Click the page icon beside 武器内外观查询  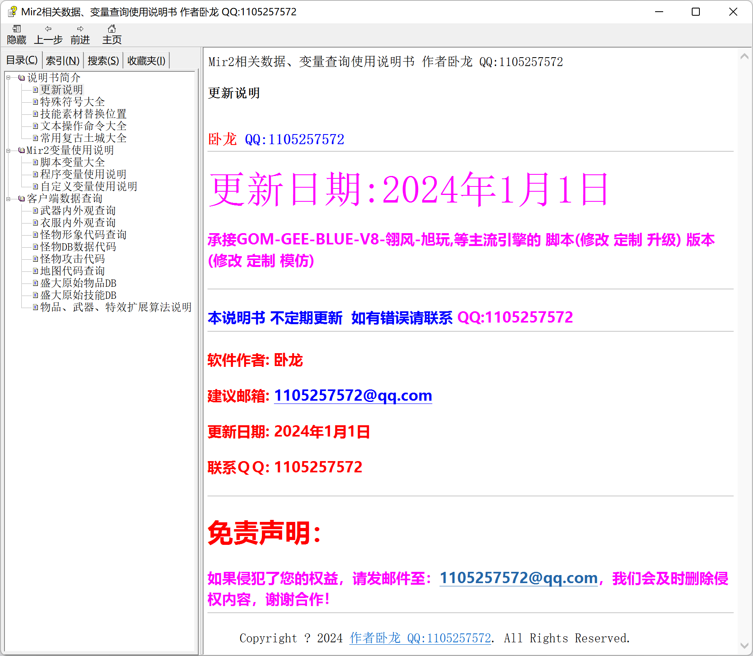35,211
